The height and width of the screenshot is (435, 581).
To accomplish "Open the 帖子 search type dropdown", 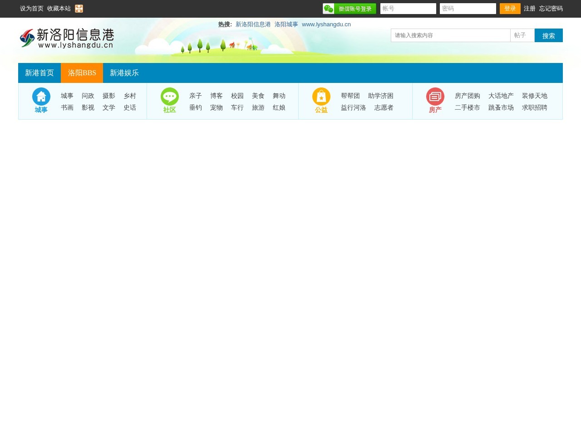I will (522, 35).
